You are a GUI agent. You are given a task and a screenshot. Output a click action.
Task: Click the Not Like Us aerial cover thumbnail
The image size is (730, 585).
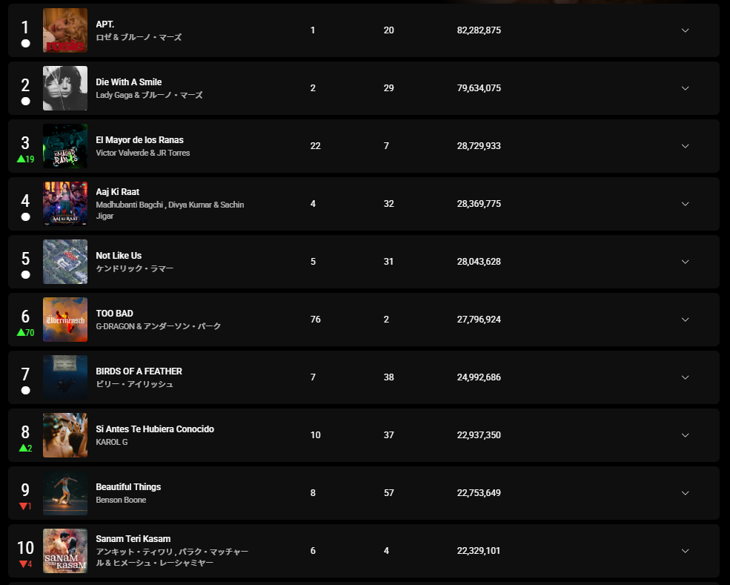tap(65, 261)
